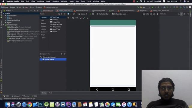Click zoom to fit screen icon
The height and width of the screenshot is (108, 192).
[x=154, y=14]
